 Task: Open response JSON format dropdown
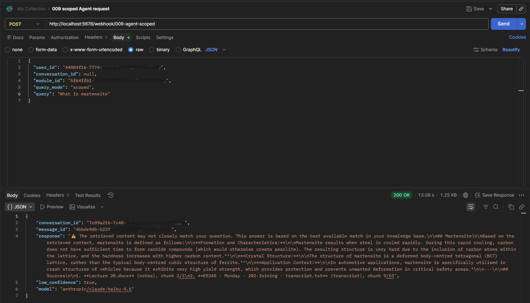20,207
